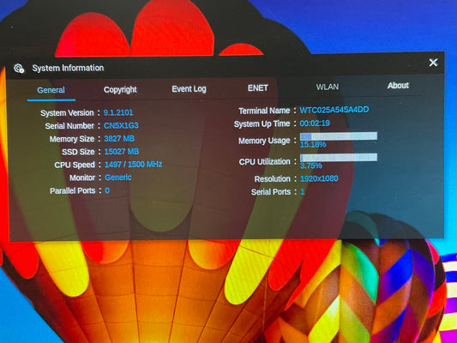The width and height of the screenshot is (457, 343).
Task: Click the Resolution value 1920x1080
Action: 319,178
